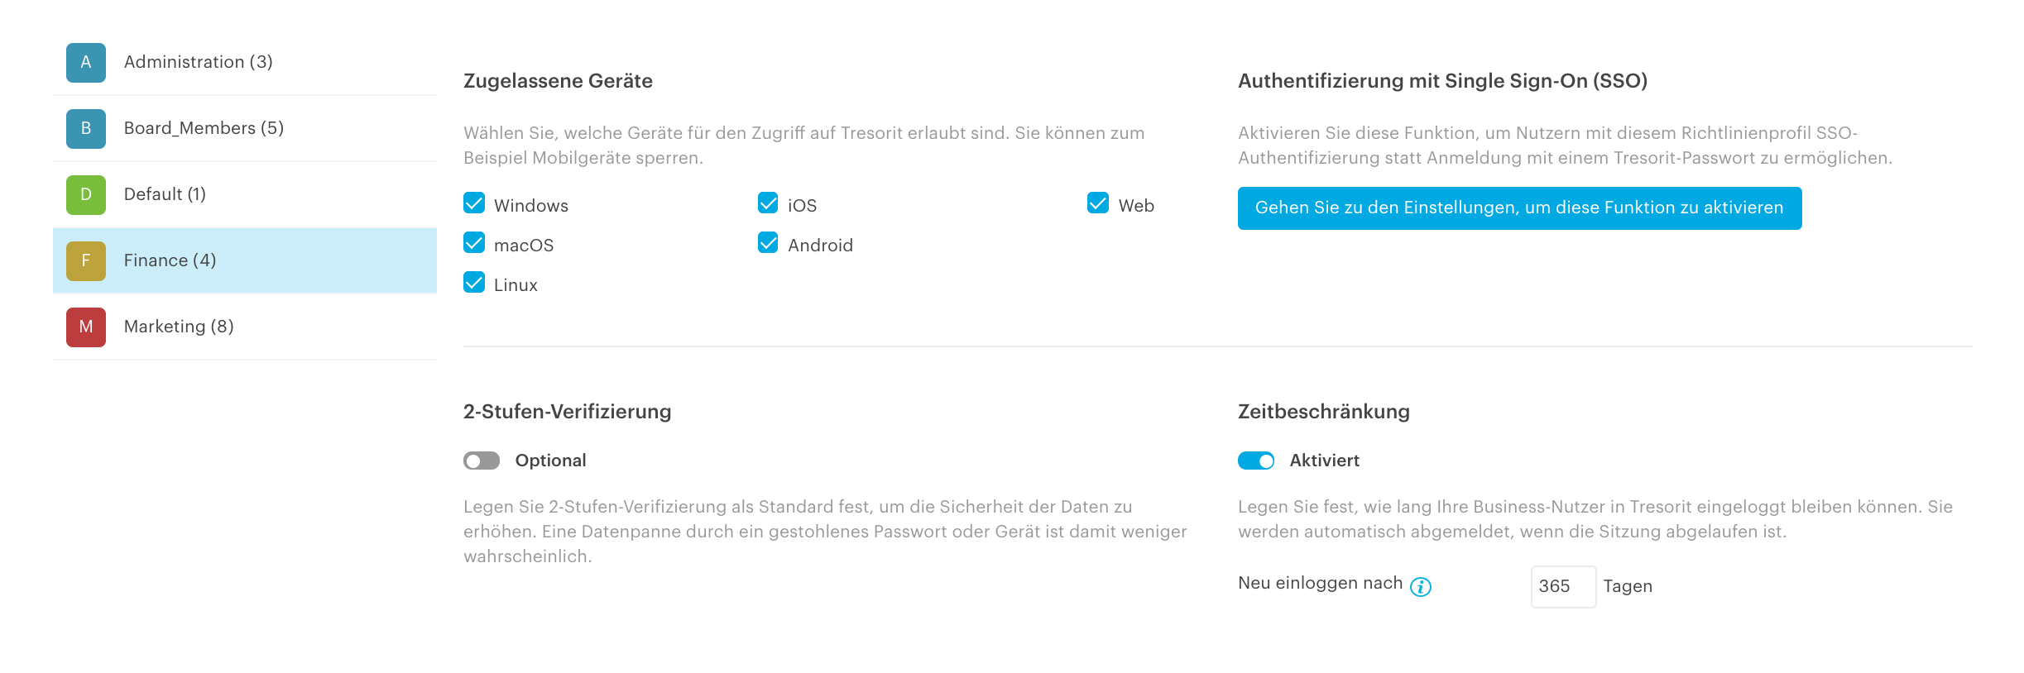
Task: Click the green 'D' Default profile icon
Action: point(86,195)
